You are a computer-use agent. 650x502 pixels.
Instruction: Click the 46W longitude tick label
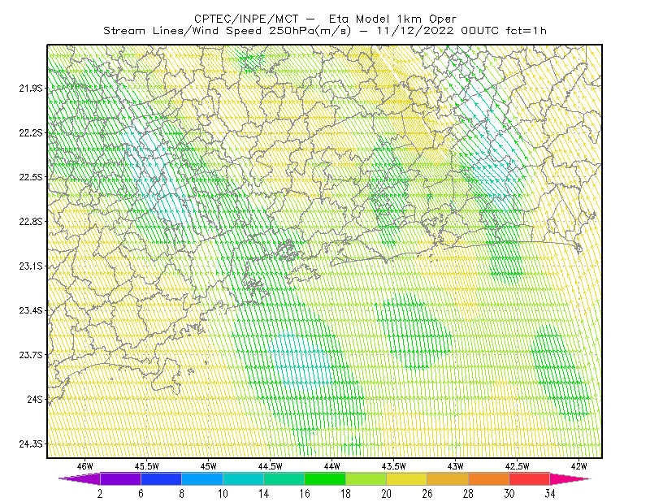(x=85, y=466)
